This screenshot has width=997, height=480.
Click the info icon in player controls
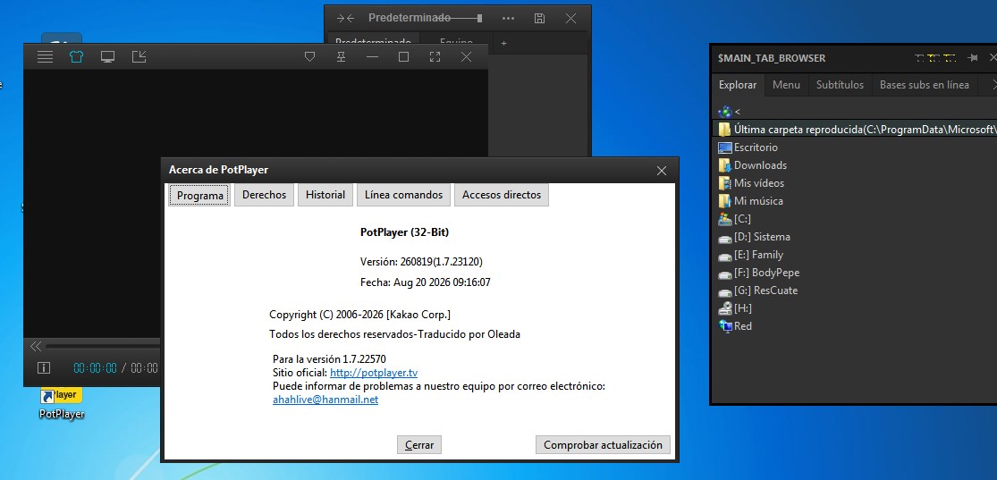click(x=43, y=367)
